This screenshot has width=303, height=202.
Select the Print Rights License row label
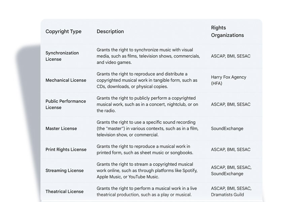pyautogui.click(x=66, y=149)
